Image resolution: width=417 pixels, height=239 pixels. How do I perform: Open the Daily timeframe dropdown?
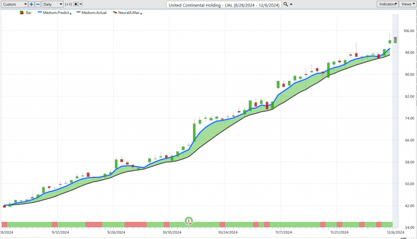tap(53, 4)
